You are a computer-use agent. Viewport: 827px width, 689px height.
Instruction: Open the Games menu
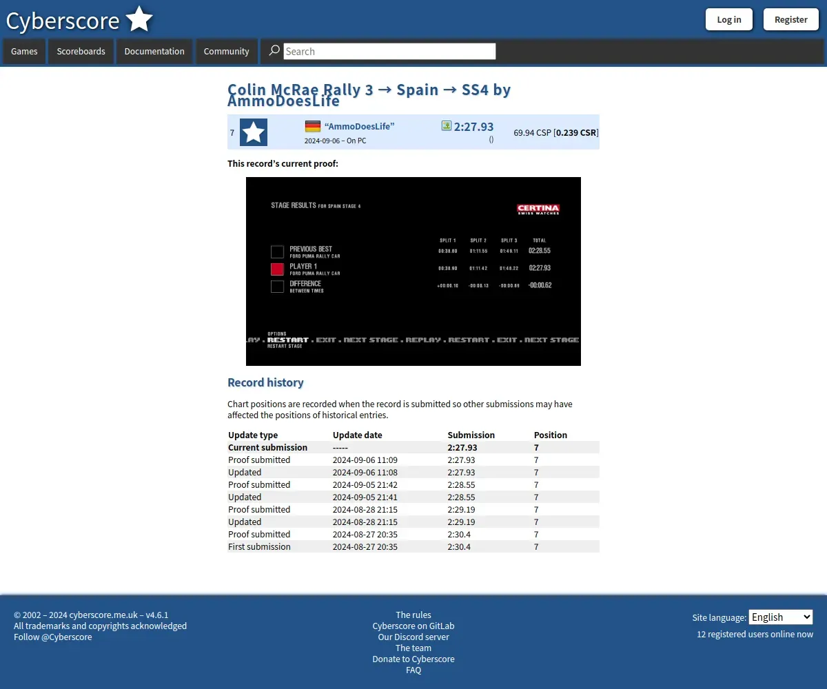click(24, 52)
